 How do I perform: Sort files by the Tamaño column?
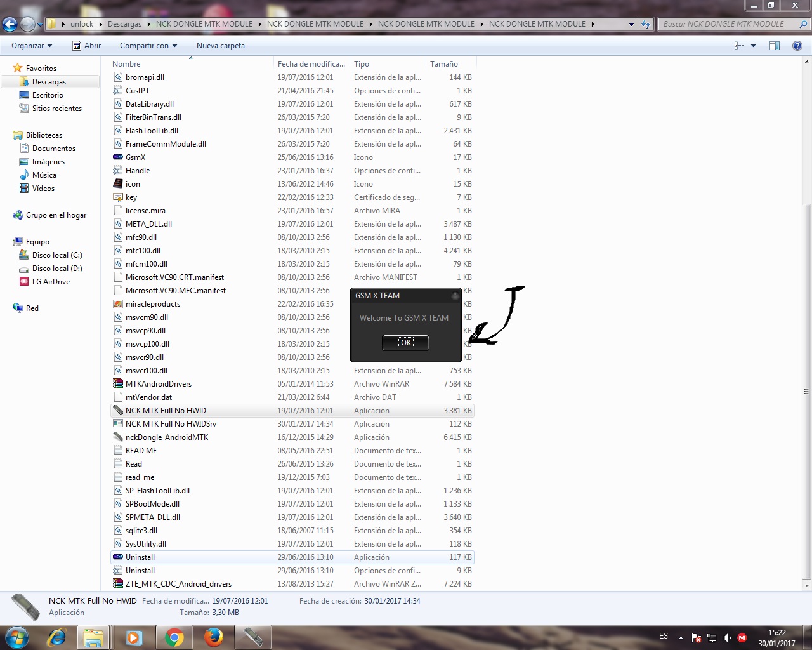click(443, 63)
